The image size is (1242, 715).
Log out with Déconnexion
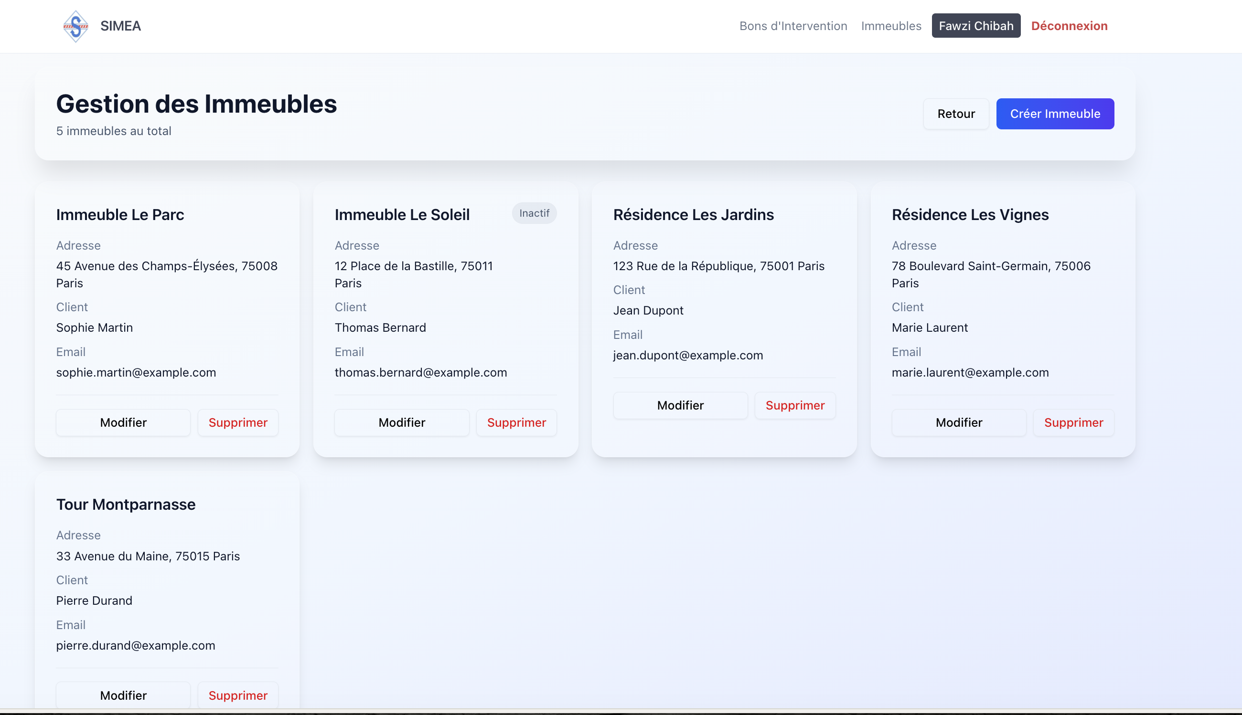click(1069, 26)
